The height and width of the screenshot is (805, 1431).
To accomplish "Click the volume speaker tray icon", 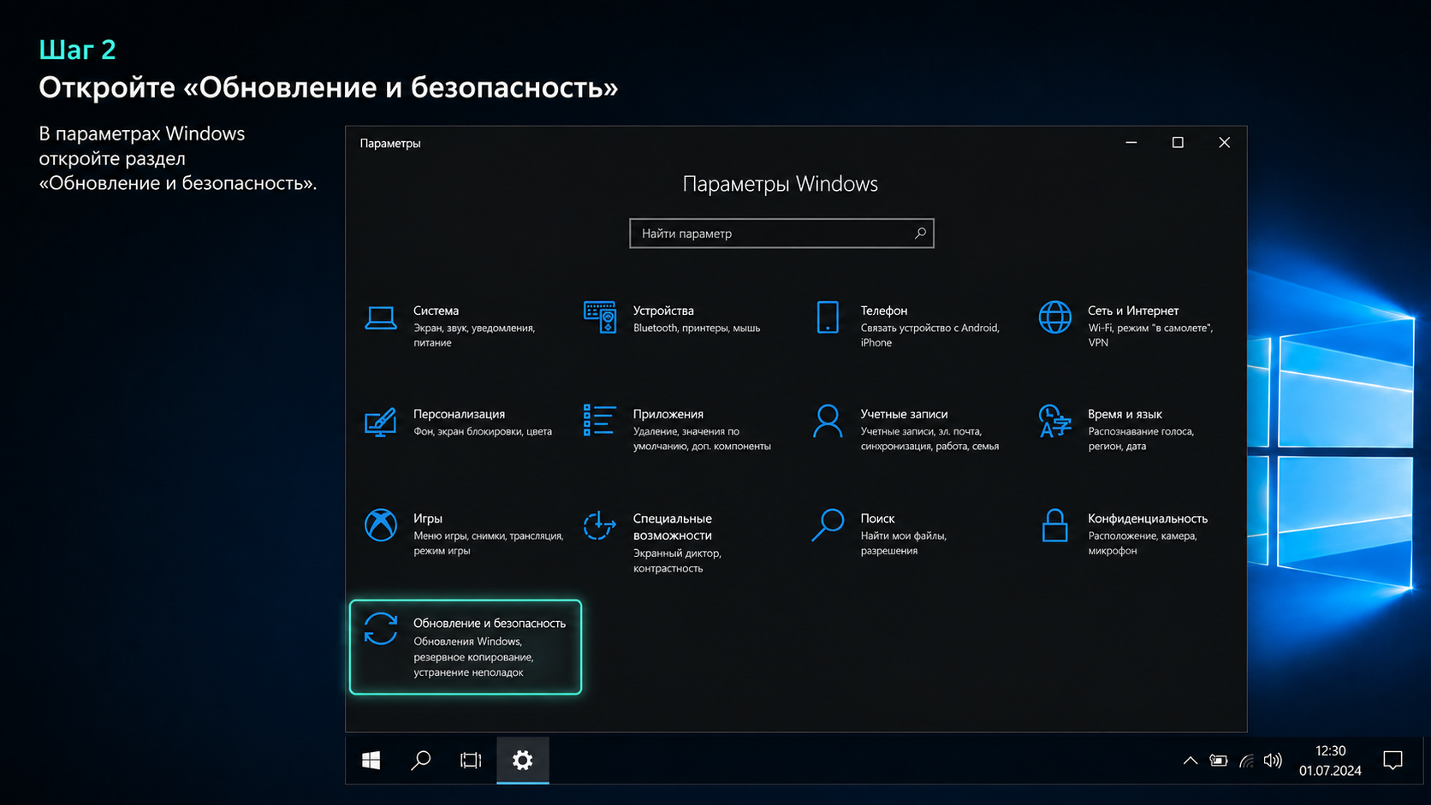I will coord(1273,761).
